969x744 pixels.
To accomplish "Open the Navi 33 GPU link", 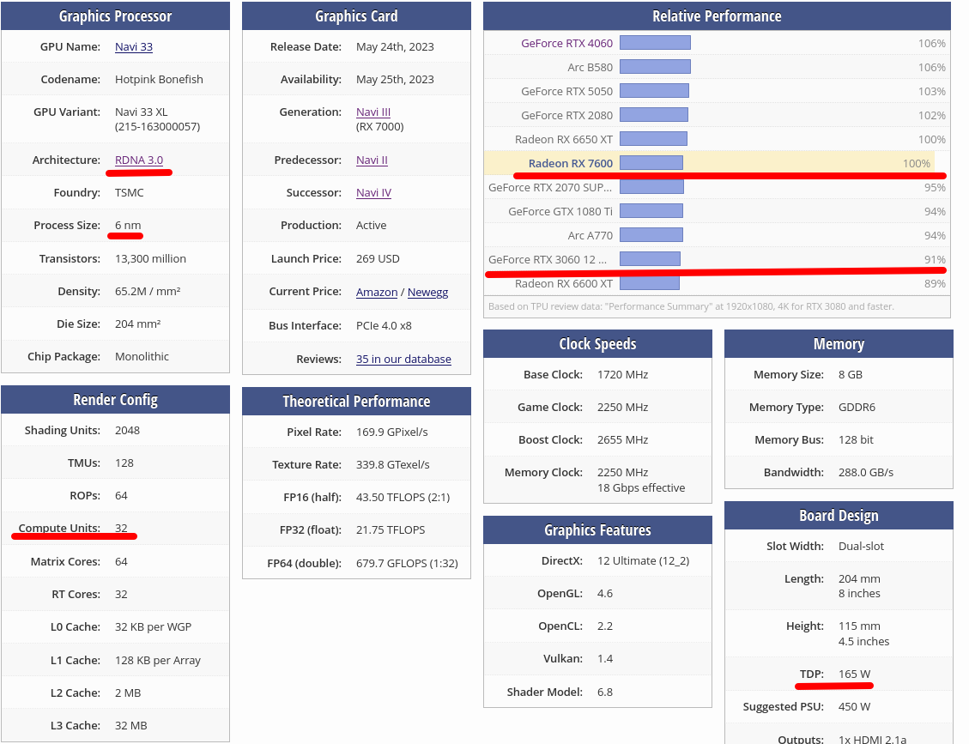I will 134,47.
